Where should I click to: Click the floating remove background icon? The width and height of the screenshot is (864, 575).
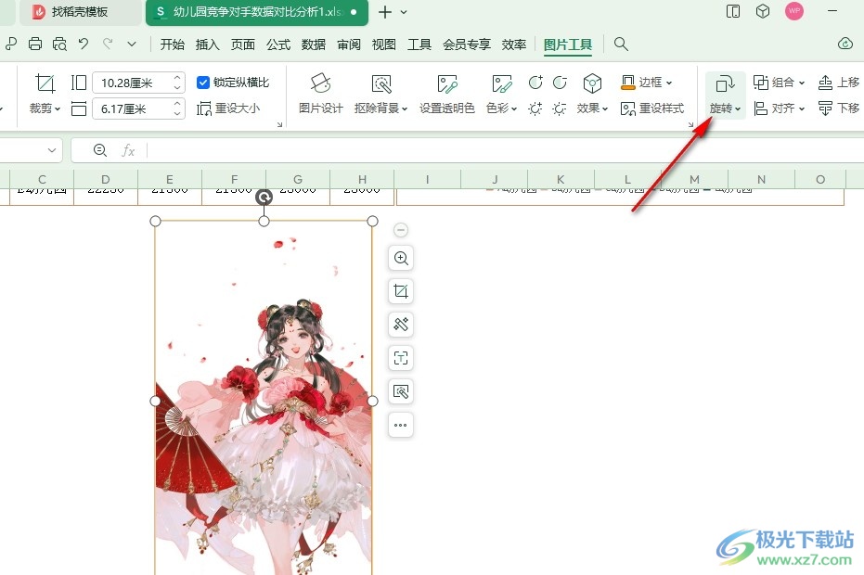[x=401, y=391]
